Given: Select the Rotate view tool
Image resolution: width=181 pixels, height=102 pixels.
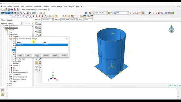Looking at the screenshot, I should click(x=150, y=13).
